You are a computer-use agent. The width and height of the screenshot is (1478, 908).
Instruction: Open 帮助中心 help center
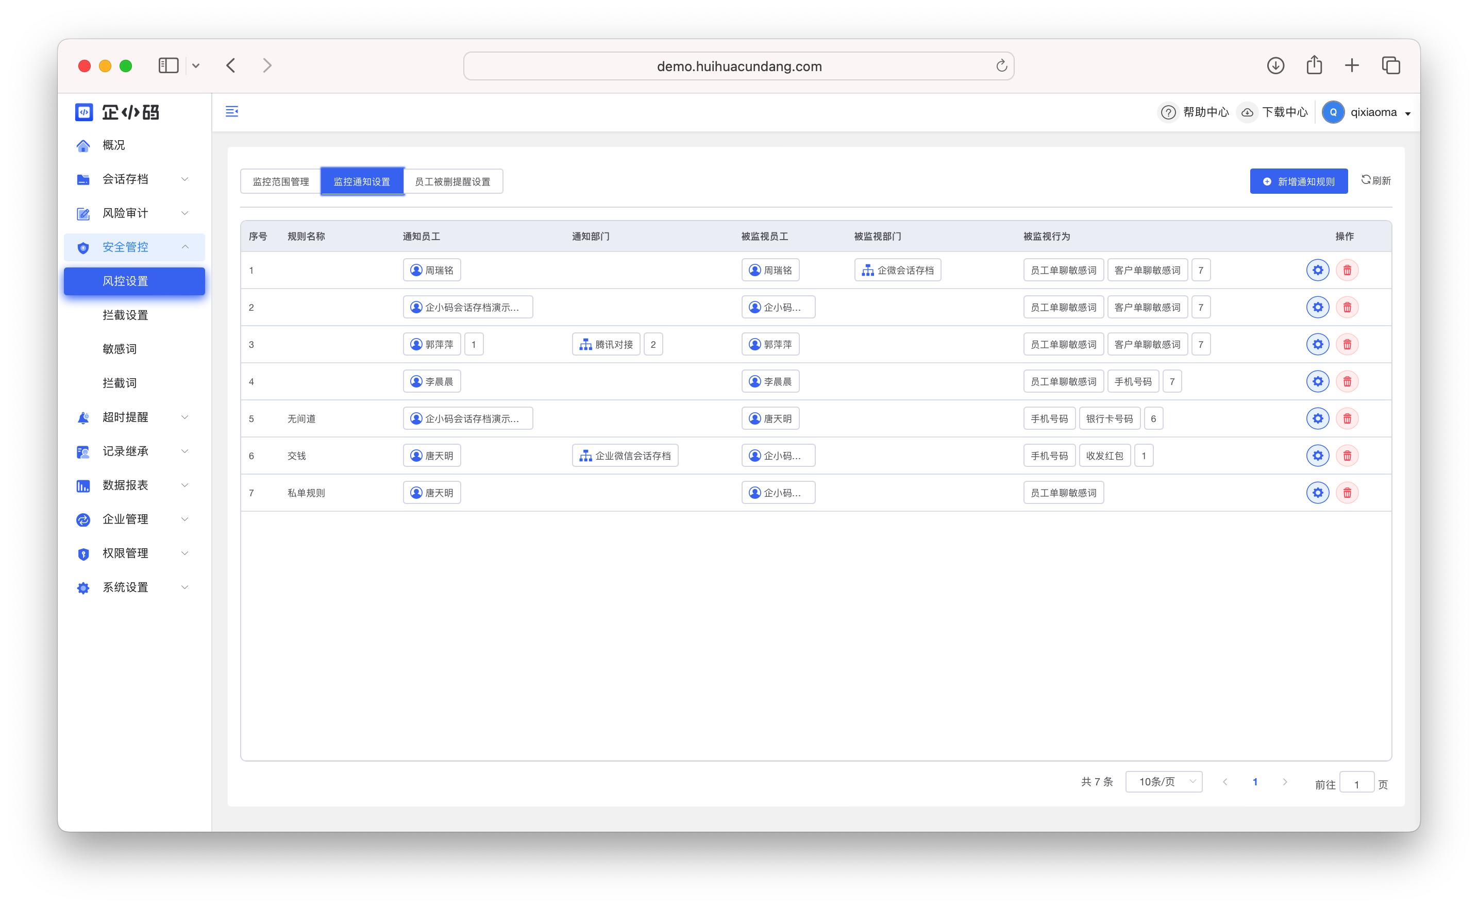1194,112
